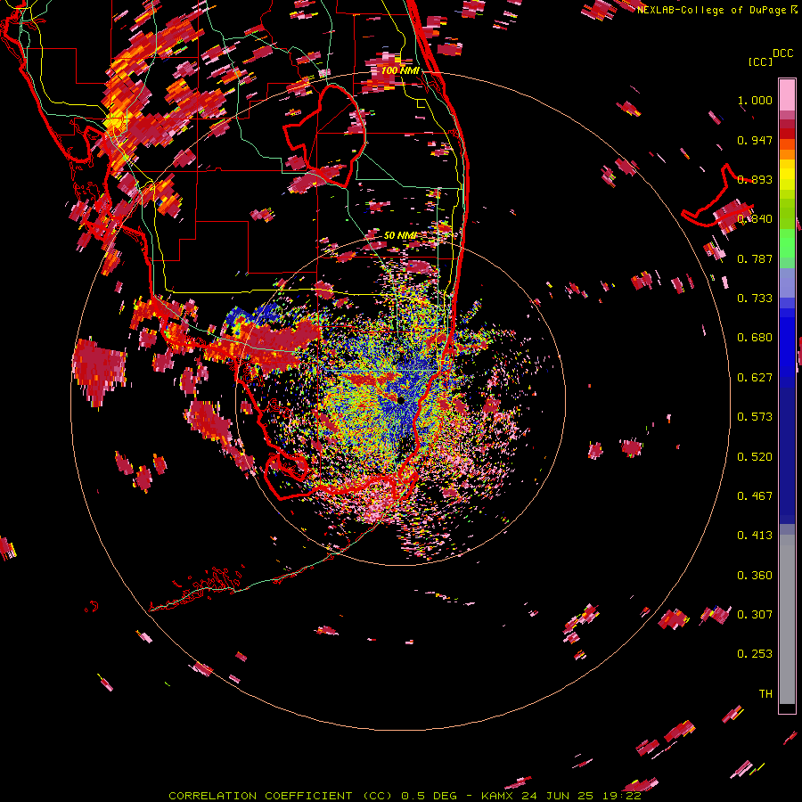Select the 0.627 scale value

click(x=755, y=378)
